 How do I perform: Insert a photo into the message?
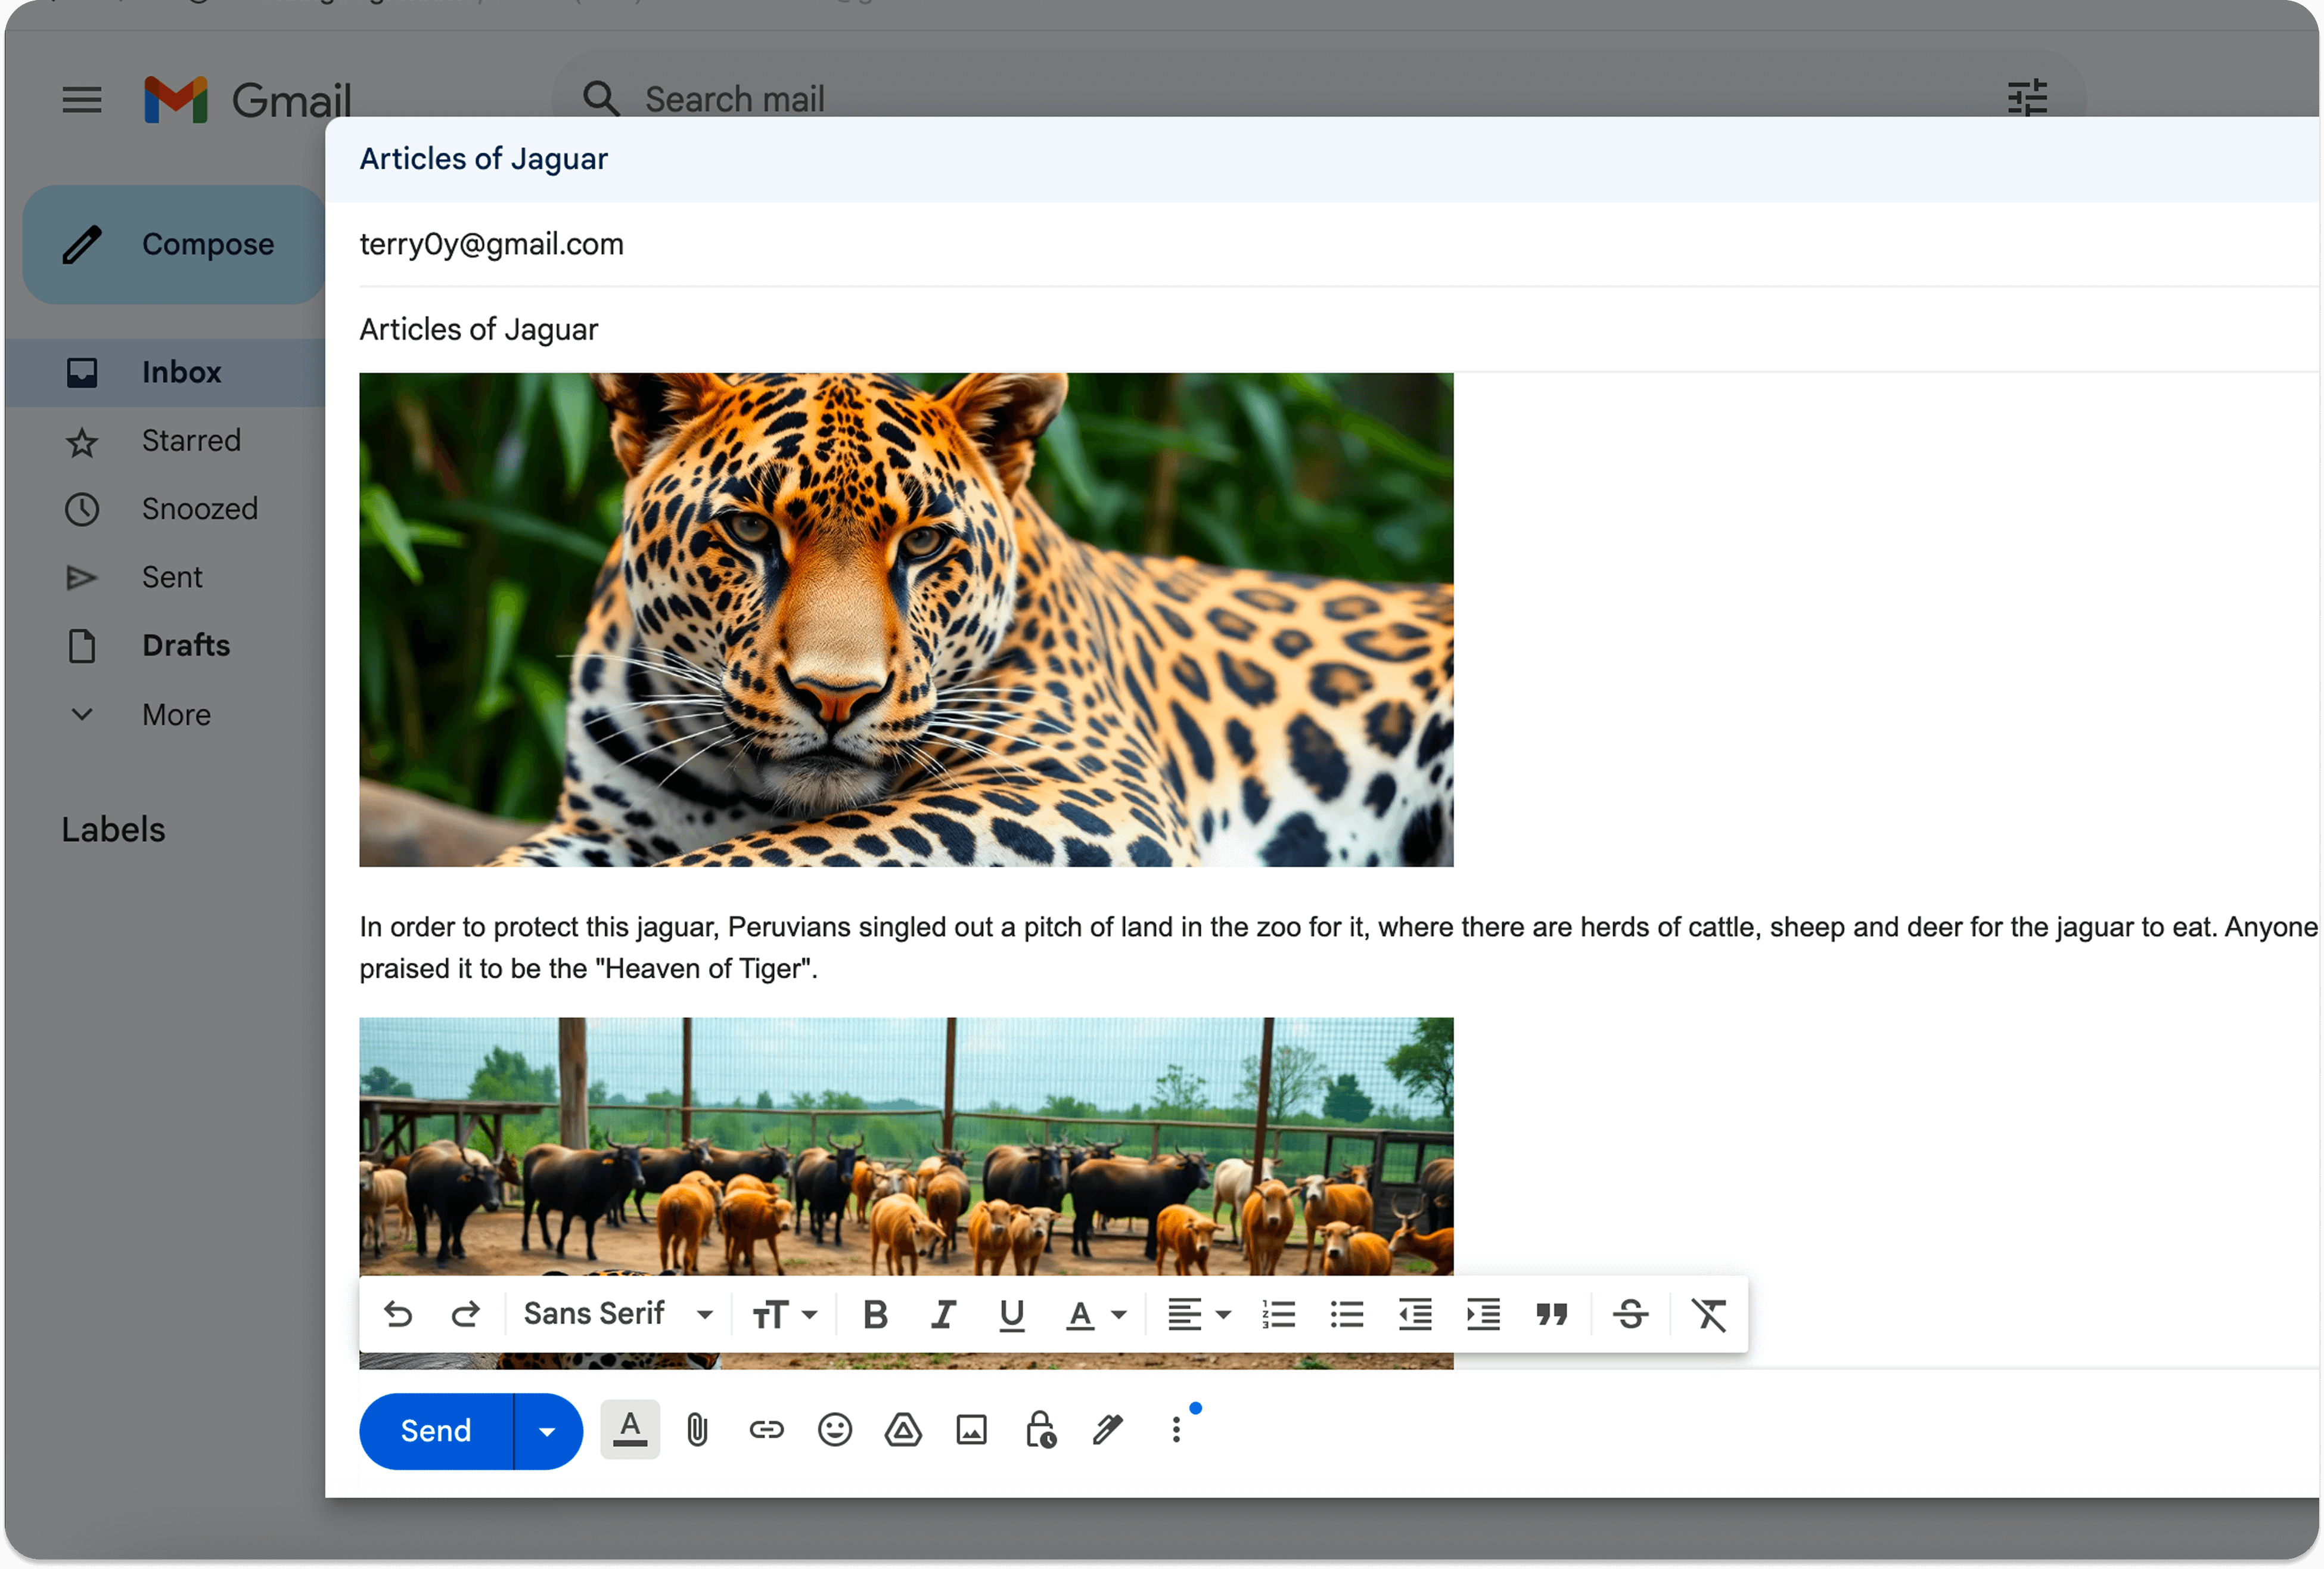(x=971, y=1430)
